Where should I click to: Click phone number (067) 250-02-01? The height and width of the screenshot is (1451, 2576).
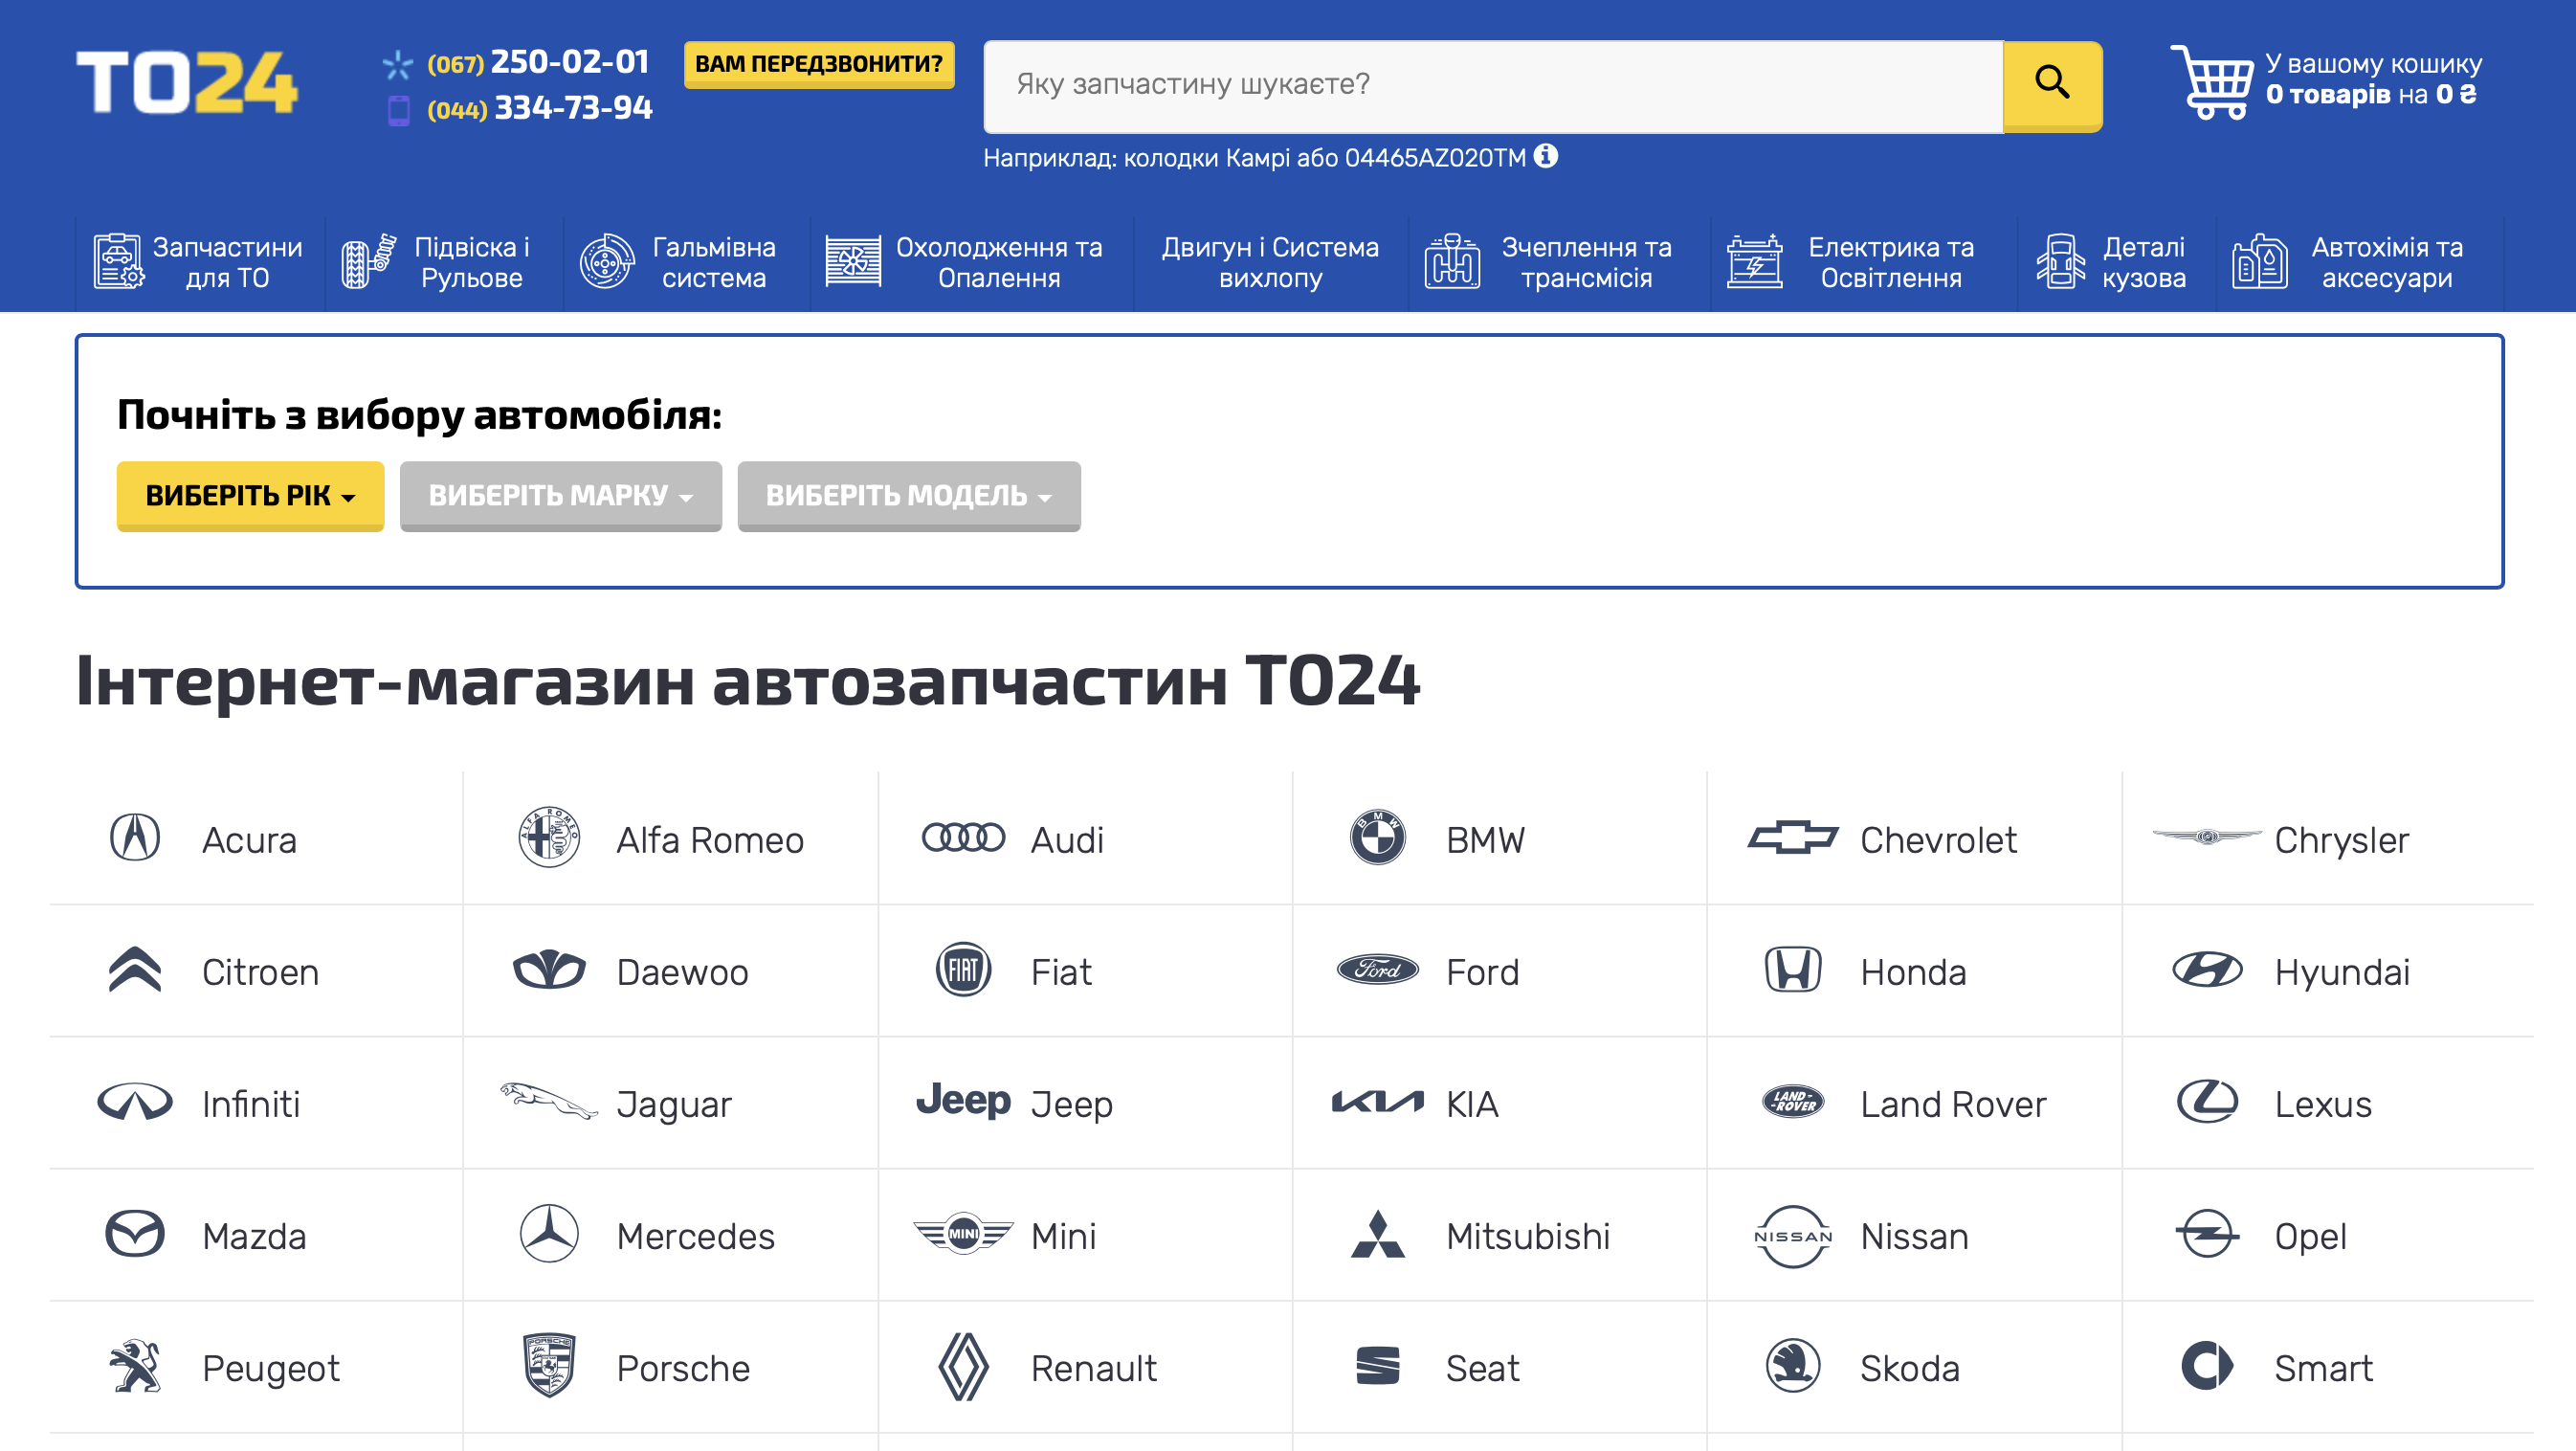pyautogui.click(x=538, y=62)
